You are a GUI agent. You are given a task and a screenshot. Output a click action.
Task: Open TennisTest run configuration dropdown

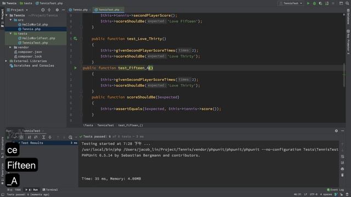click(291, 3)
